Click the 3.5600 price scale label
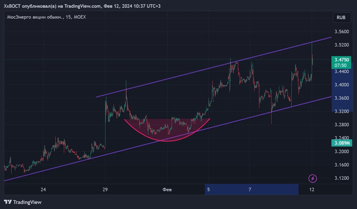 coord(342,32)
